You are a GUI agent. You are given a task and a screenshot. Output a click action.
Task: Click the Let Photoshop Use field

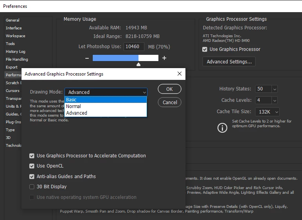134,47
